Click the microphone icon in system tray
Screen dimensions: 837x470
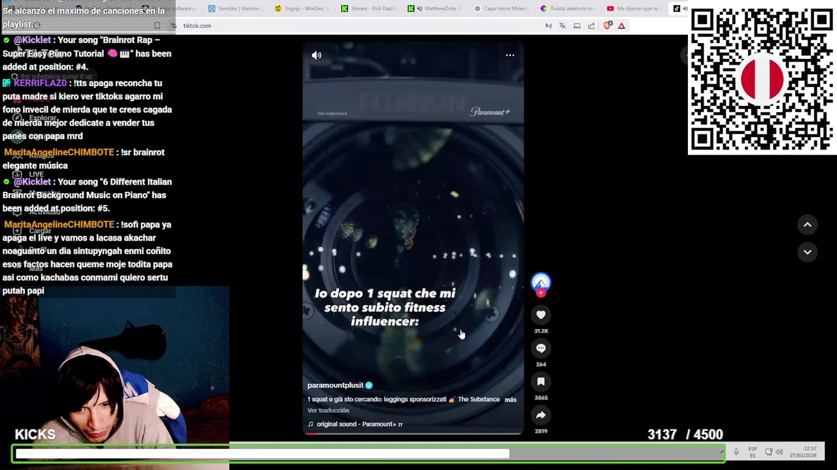(x=736, y=452)
